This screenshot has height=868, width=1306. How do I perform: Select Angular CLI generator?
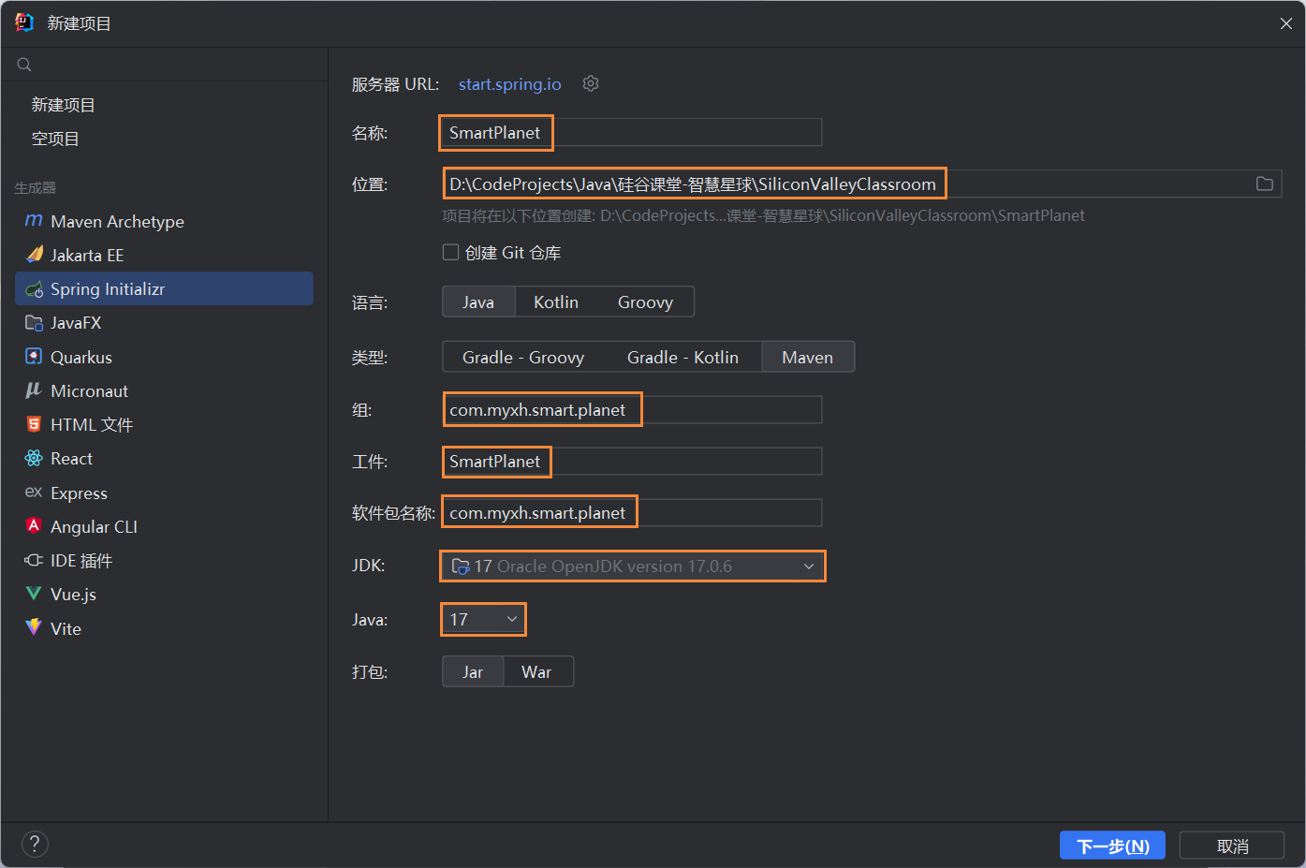(164, 526)
